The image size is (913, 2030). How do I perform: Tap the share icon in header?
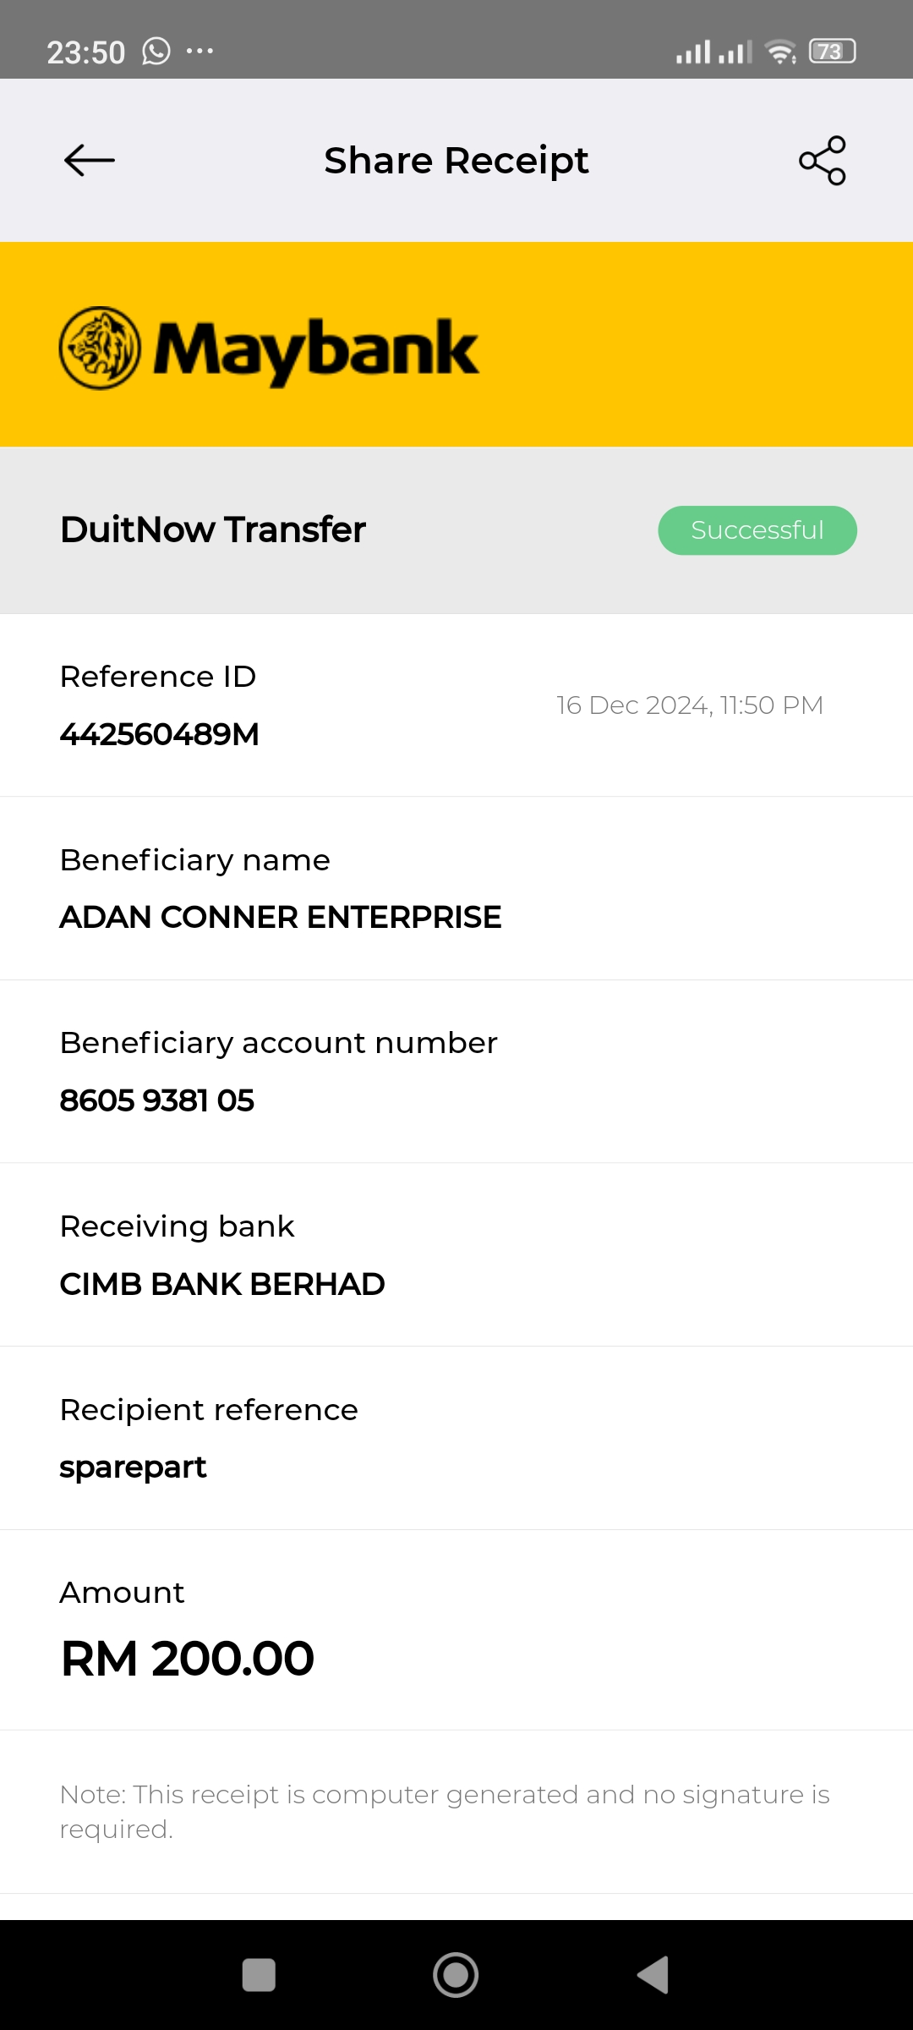click(822, 160)
